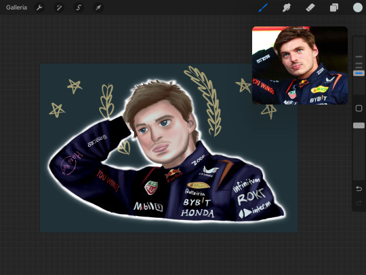Open the Galleria button
This screenshot has width=366, height=275.
click(x=16, y=7)
